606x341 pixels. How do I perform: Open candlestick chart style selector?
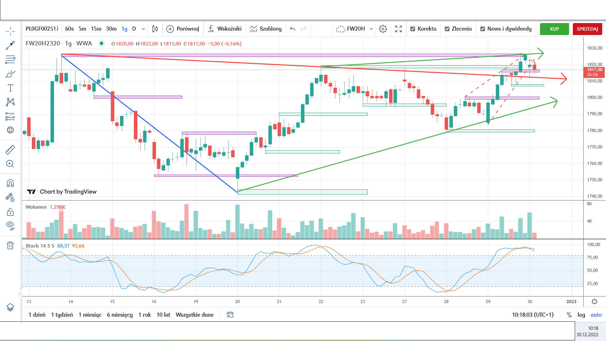point(155,29)
